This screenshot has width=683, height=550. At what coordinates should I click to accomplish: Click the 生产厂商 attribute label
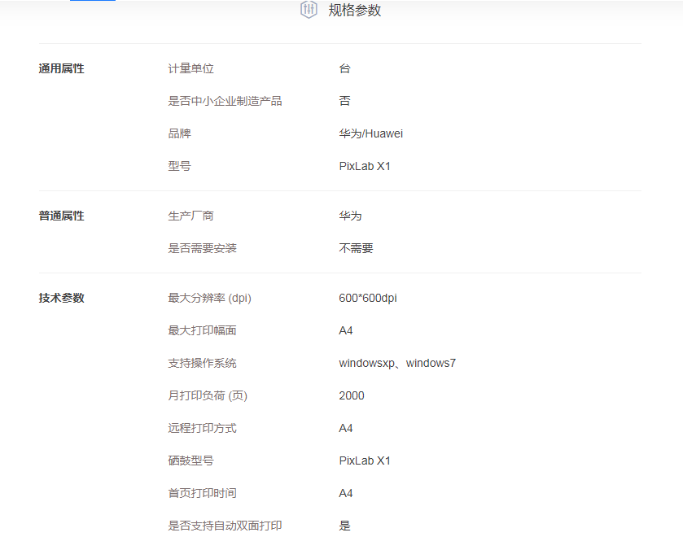pyautogui.click(x=190, y=216)
